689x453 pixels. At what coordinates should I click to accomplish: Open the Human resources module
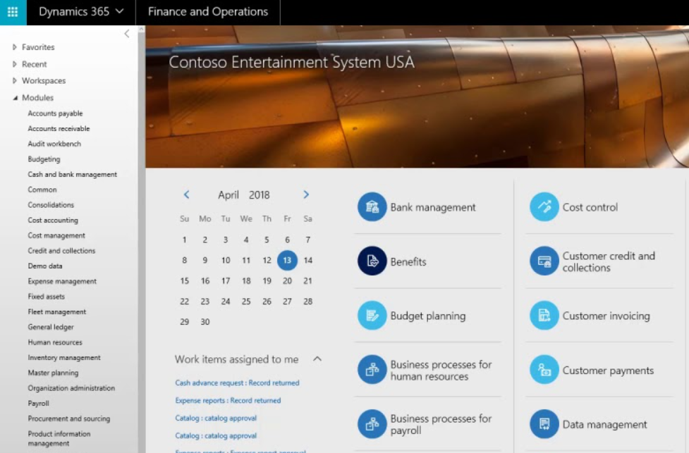point(55,342)
